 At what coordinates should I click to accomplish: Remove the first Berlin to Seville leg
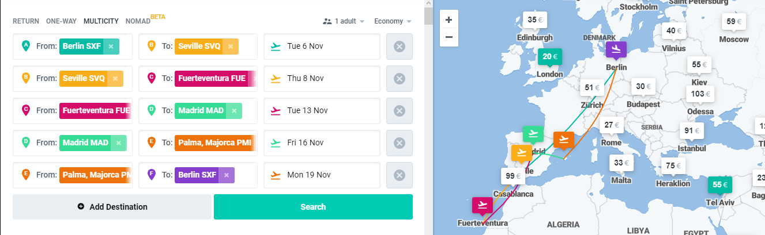coord(399,47)
